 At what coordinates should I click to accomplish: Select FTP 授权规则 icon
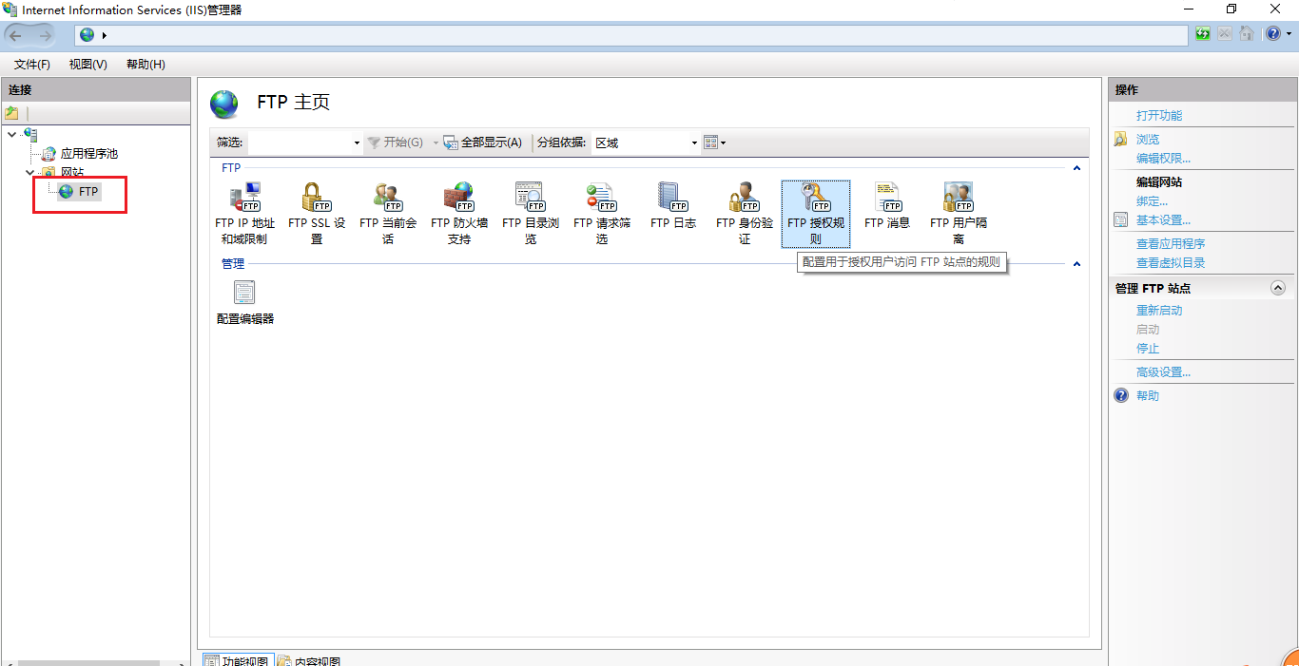(x=816, y=214)
